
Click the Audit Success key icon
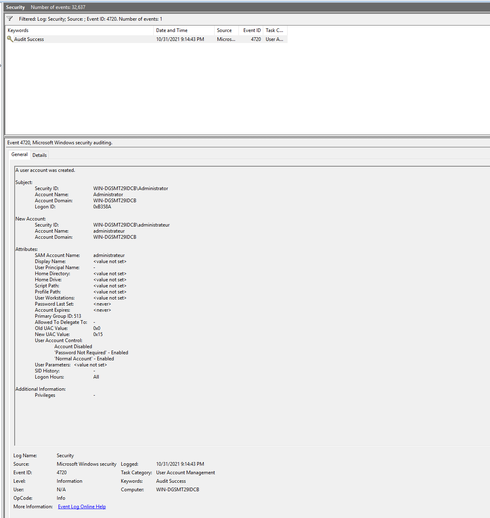pos(10,39)
